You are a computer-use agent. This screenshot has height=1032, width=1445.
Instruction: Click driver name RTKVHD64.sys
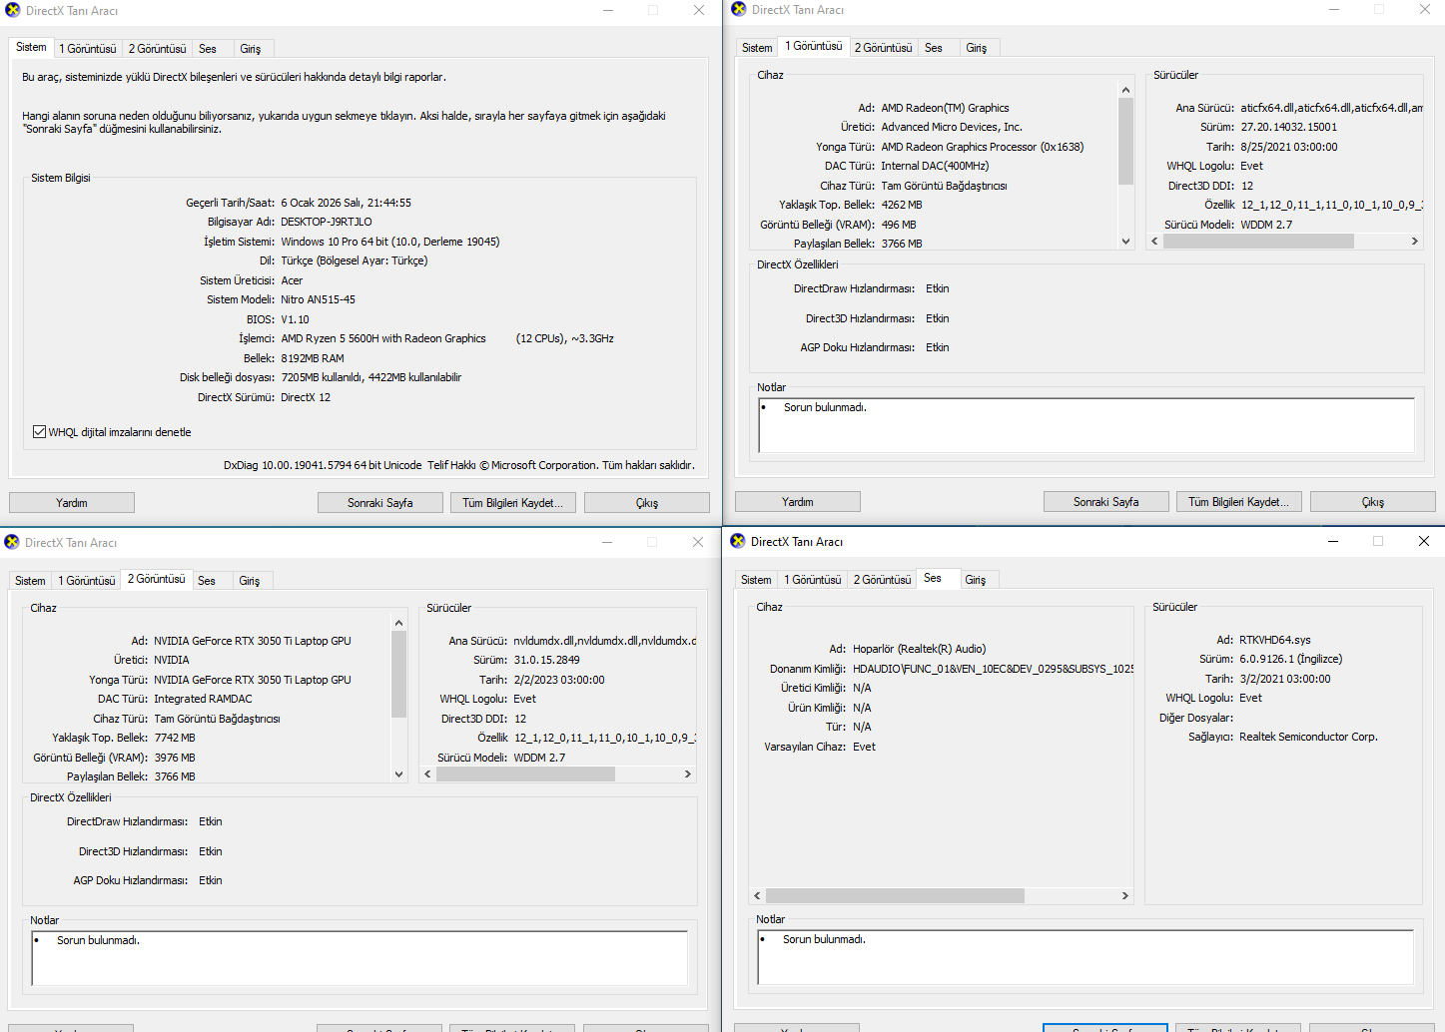(x=1275, y=640)
